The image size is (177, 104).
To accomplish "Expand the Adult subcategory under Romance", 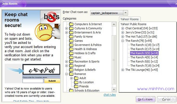I will [x=71, y=78].
